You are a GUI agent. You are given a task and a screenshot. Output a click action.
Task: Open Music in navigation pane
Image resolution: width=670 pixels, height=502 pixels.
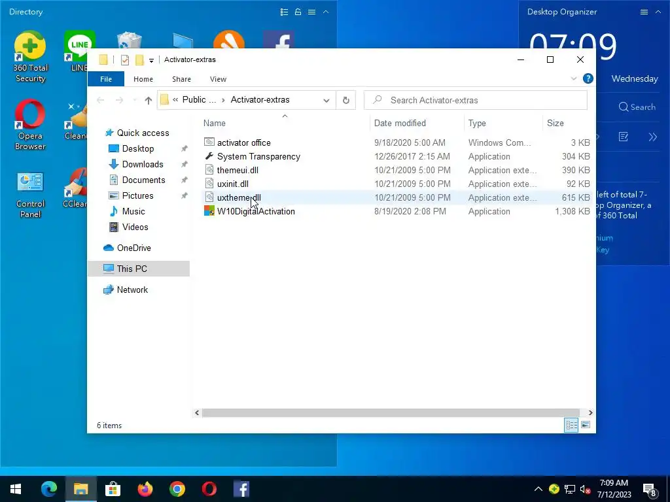pos(133,211)
